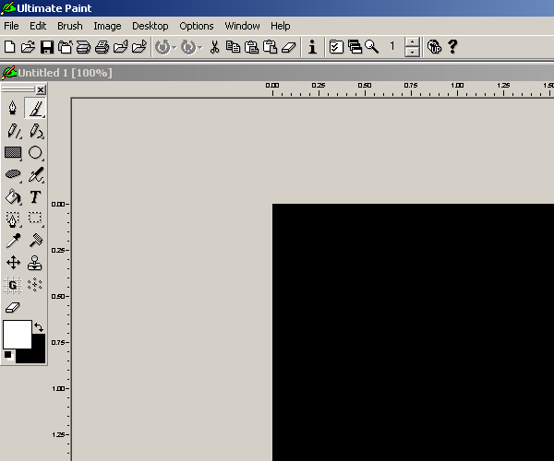This screenshot has height=461, width=554.
Task: Select the paint bucket fill tool
Action: (13, 196)
